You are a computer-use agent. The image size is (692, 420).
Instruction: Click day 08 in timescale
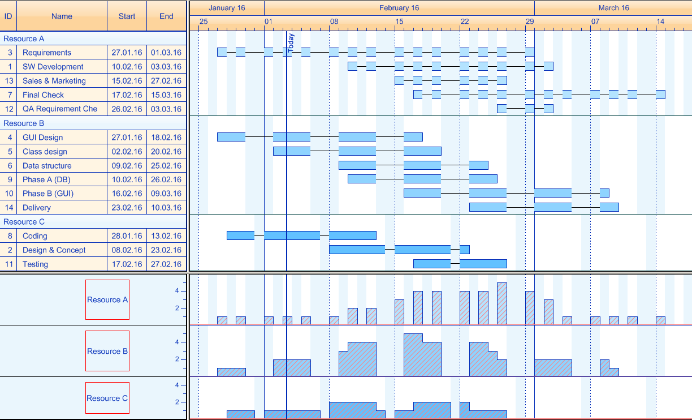(334, 22)
